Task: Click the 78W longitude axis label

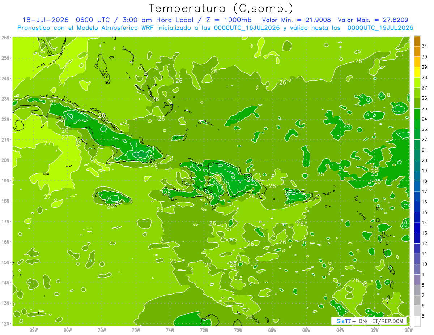Action: (x=102, y=330)
